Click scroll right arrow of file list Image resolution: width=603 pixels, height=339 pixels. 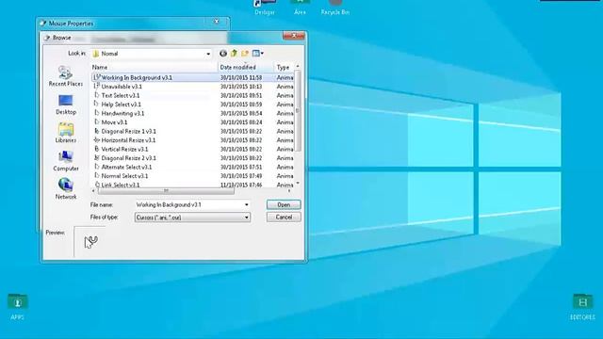pos(289,190)
